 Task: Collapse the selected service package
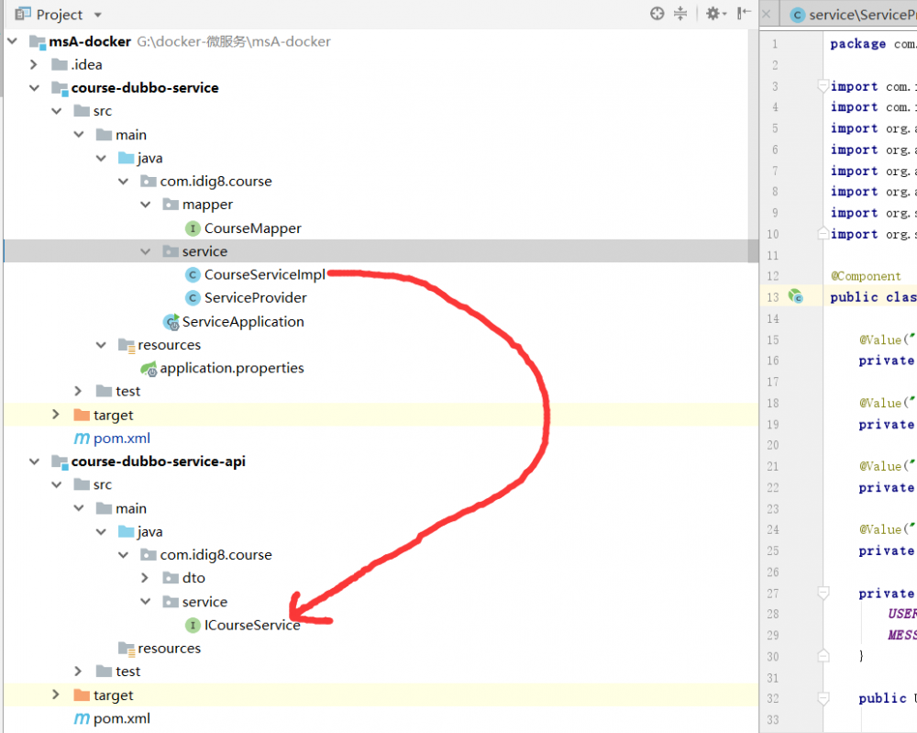point(146,251)
